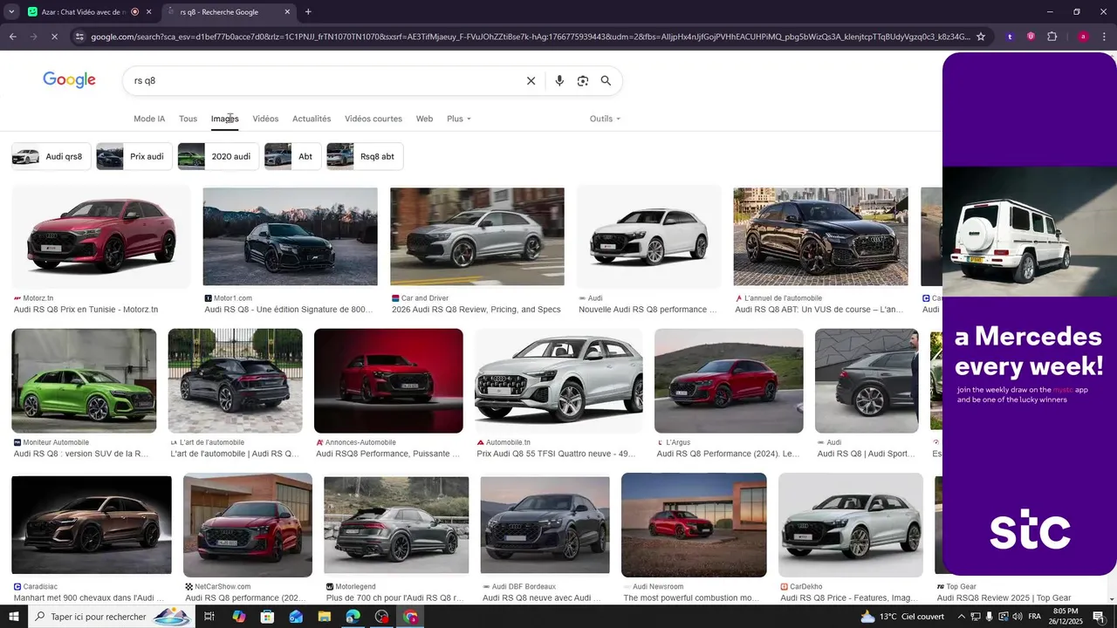
Task: Open the Automobile.tn silver Audi Q8 image
Action: [x=558, y=381]
